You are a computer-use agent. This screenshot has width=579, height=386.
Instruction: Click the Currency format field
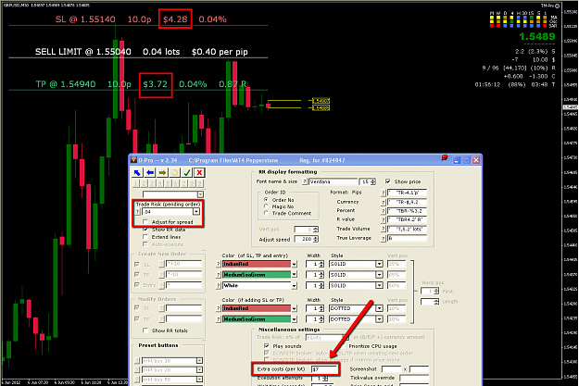coord(407,202)
